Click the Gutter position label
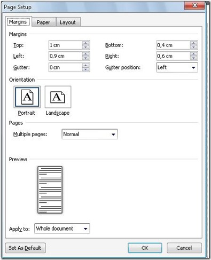Image resolution: width=211 pixels, height=260 pixels. [x=123, y=68]
